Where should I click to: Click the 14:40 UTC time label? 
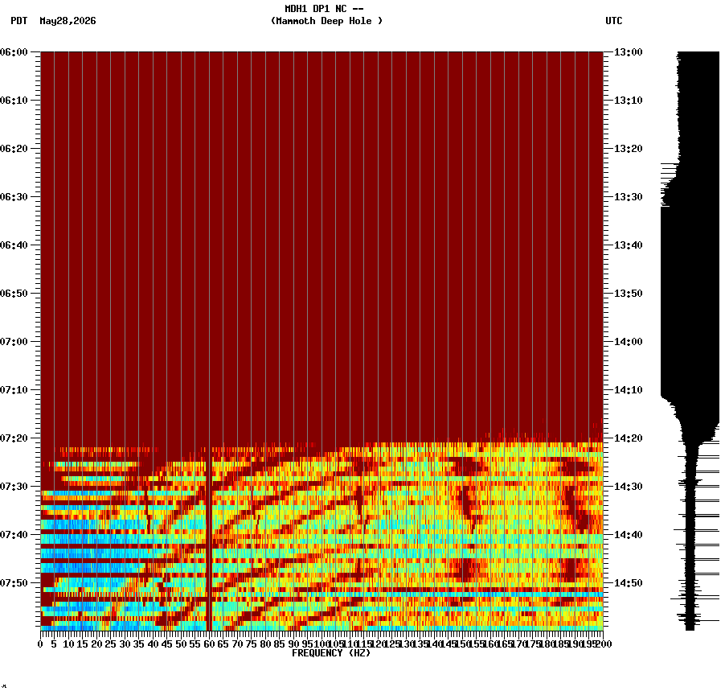(629, 535)
